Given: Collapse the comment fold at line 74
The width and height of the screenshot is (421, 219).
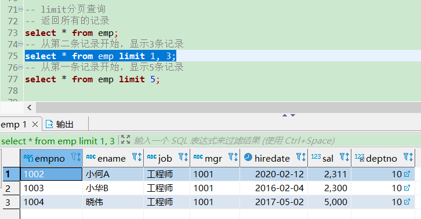Looking at the screenshot, I should [x=20, y=44].
